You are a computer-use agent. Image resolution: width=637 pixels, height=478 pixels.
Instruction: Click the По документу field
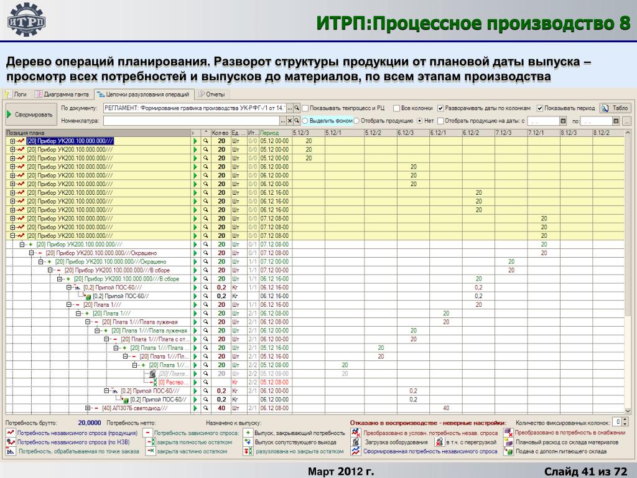195,108
